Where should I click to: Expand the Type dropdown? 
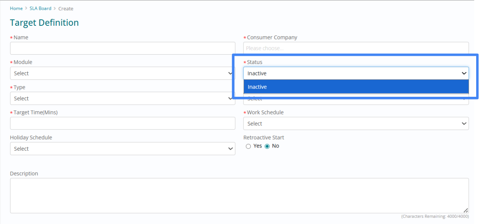coord(122,98)
